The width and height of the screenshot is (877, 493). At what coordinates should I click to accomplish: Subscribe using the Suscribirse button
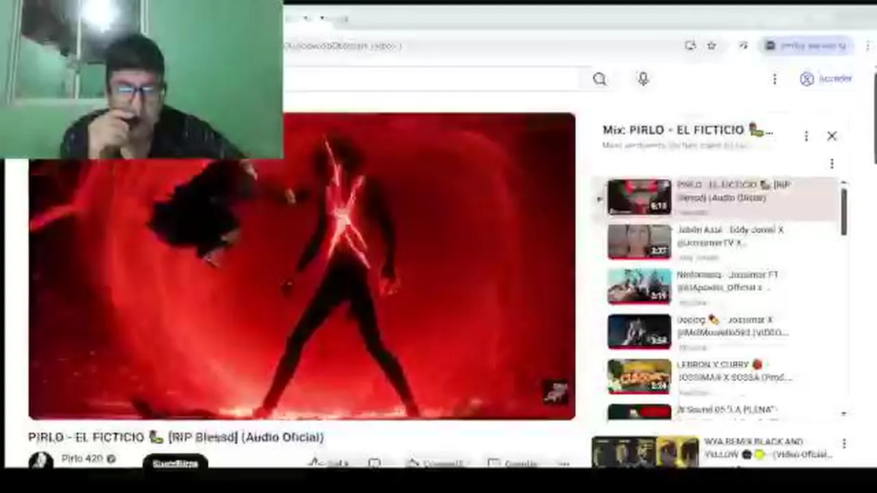pos(175,463)
